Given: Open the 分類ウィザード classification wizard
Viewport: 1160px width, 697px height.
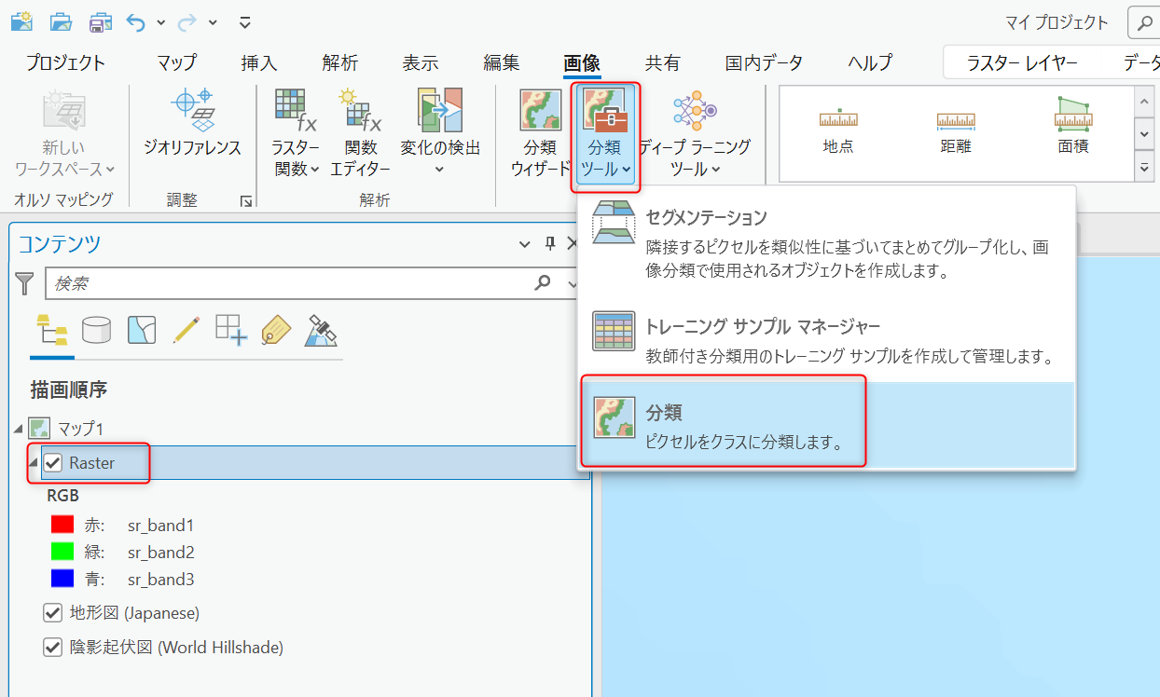Looking at the screenshot, I should pos(540,130).
